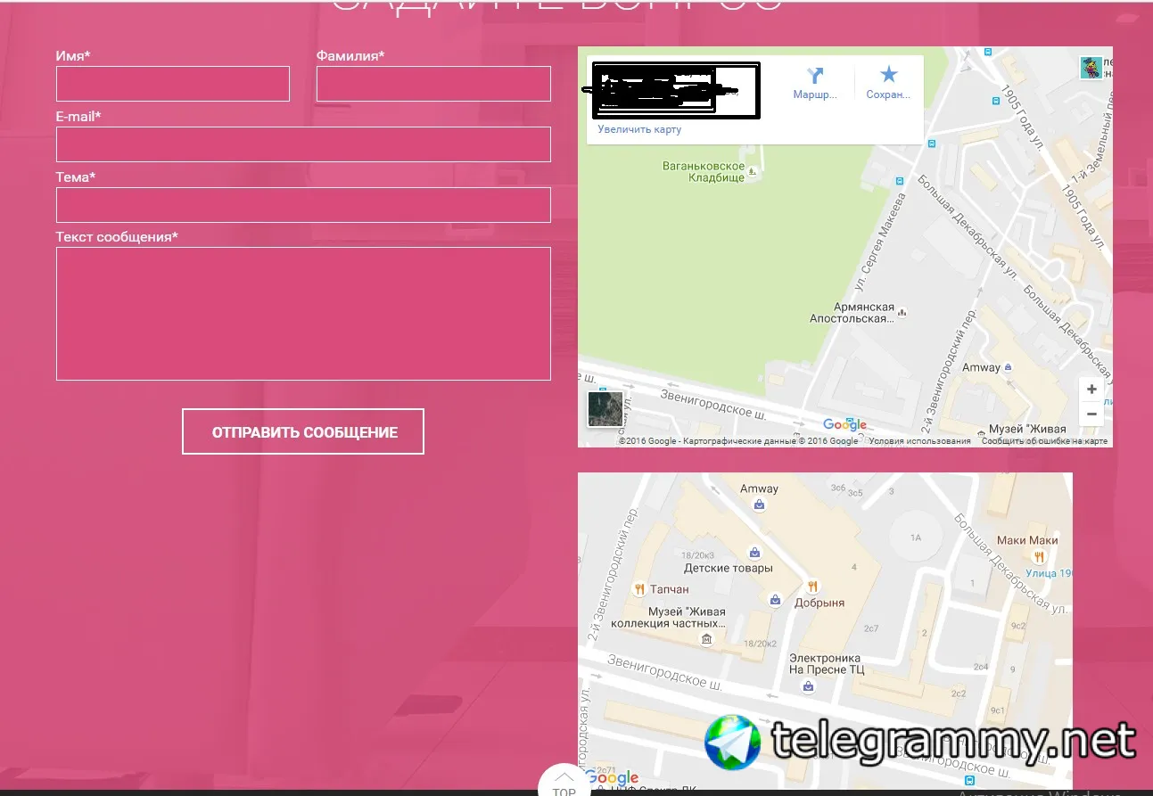Focus the Тема input field
1153x796 pixels.
pos(303,205)
